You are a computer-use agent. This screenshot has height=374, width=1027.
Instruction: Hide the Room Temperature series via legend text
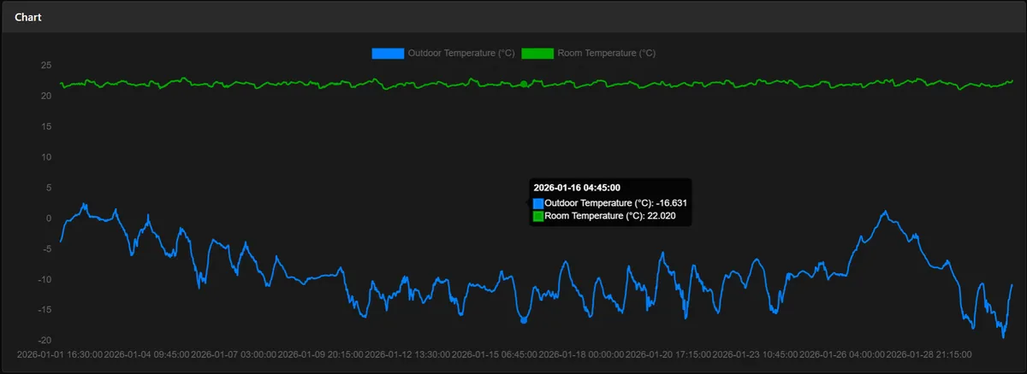(x=606, y=53)
